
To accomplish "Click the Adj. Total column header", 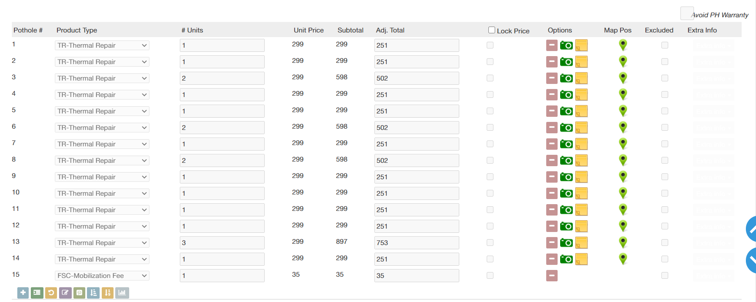I will (x=390, y=30).
